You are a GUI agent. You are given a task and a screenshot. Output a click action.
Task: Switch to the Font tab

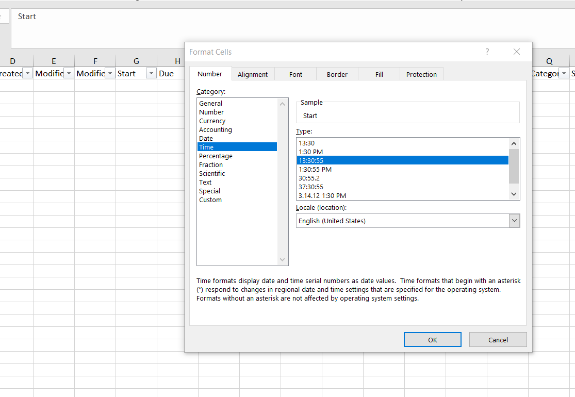(x=295, y=74)
